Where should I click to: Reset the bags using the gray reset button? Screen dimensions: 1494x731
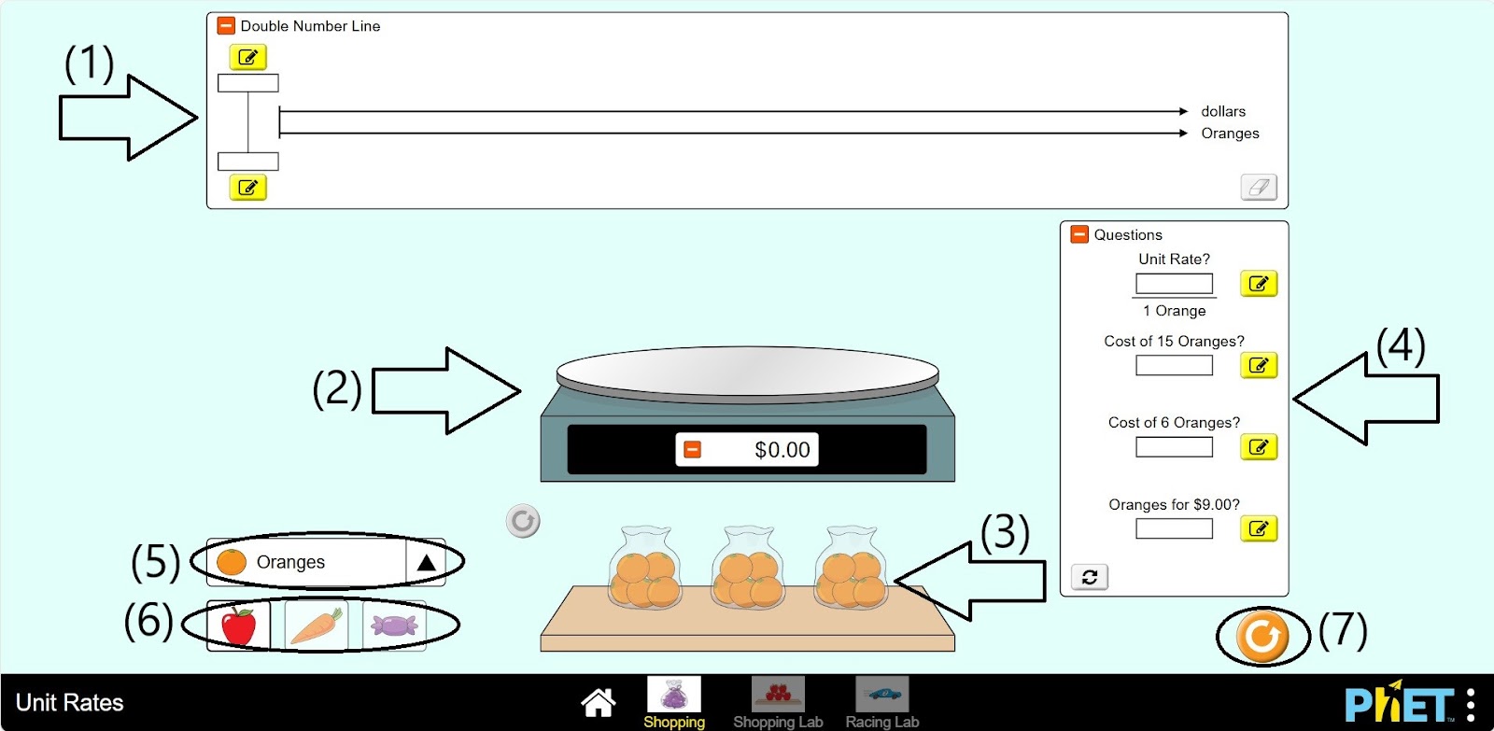(x=523, y=521)
